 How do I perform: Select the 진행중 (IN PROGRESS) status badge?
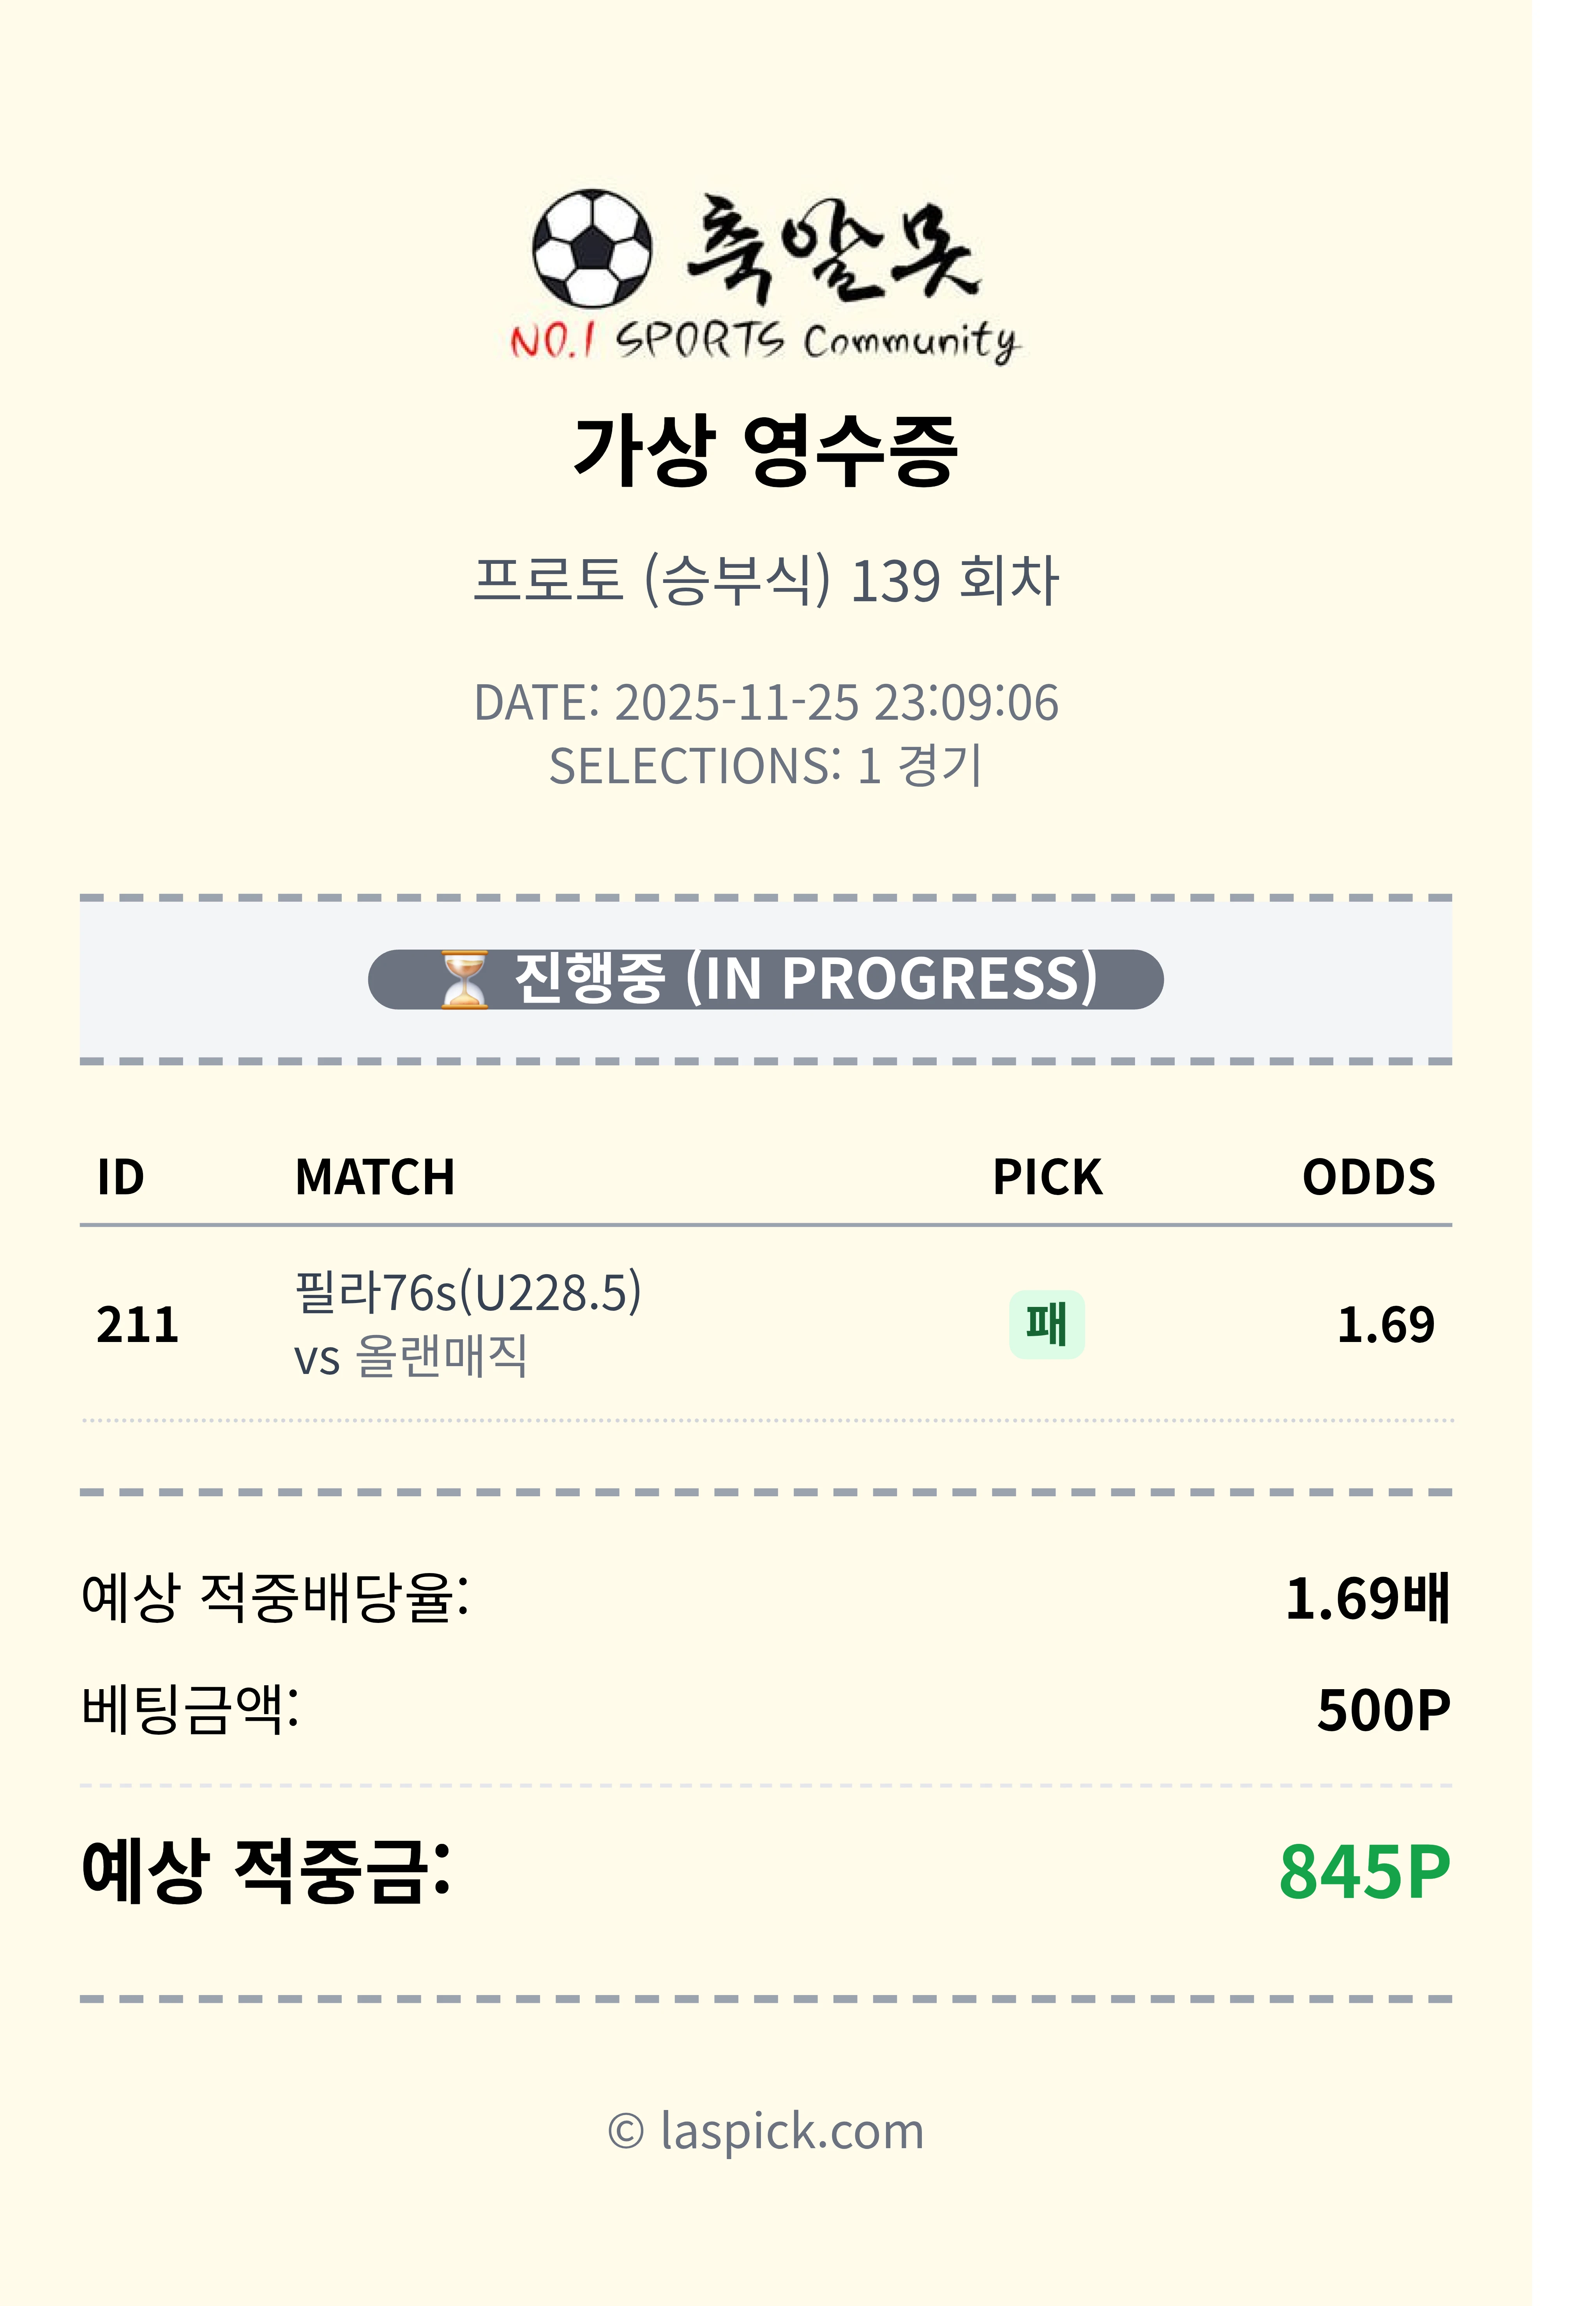(766, 979)
